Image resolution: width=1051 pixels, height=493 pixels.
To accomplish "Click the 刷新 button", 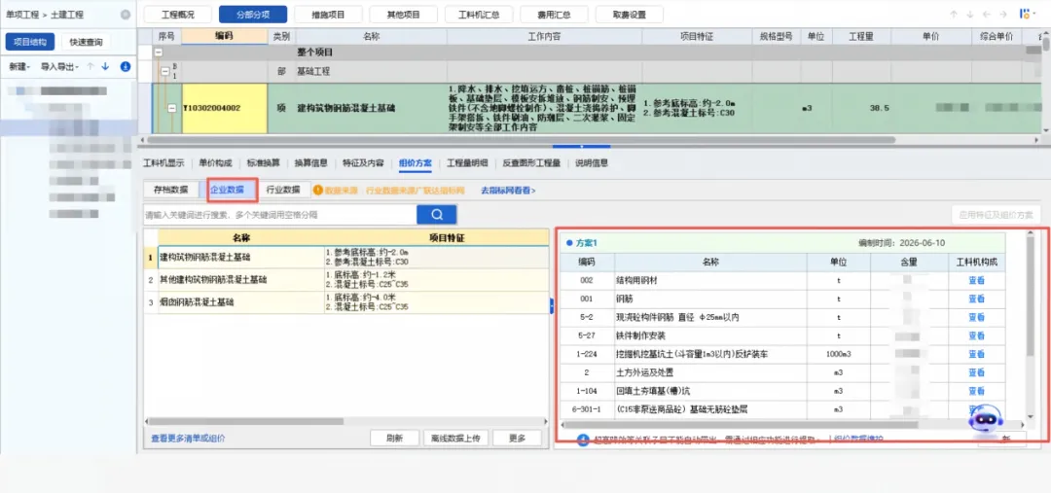I will [x=394, y=439].
